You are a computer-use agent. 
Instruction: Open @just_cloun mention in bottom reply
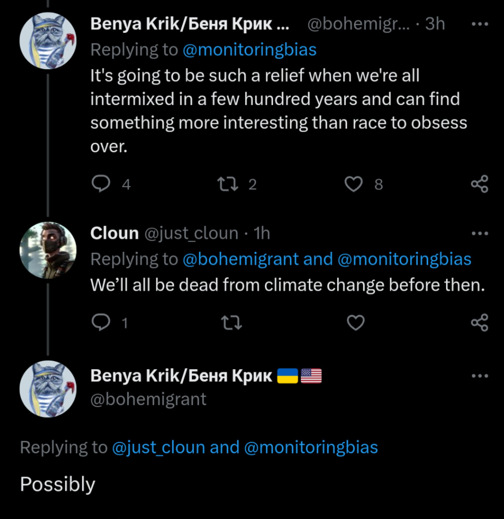[x=159, y=448]
